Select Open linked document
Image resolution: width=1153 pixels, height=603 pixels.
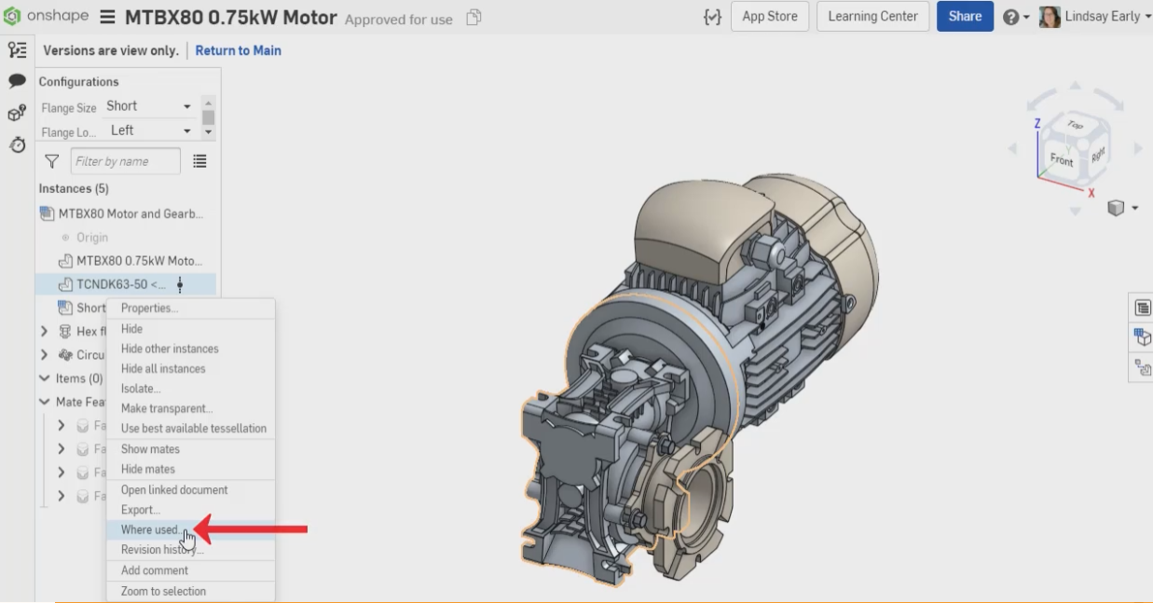click(191, 490)
